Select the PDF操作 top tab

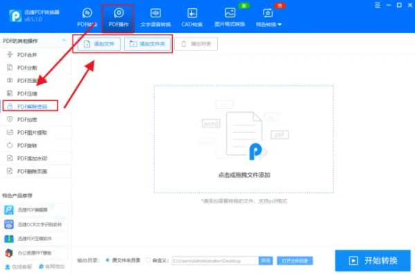118,18
